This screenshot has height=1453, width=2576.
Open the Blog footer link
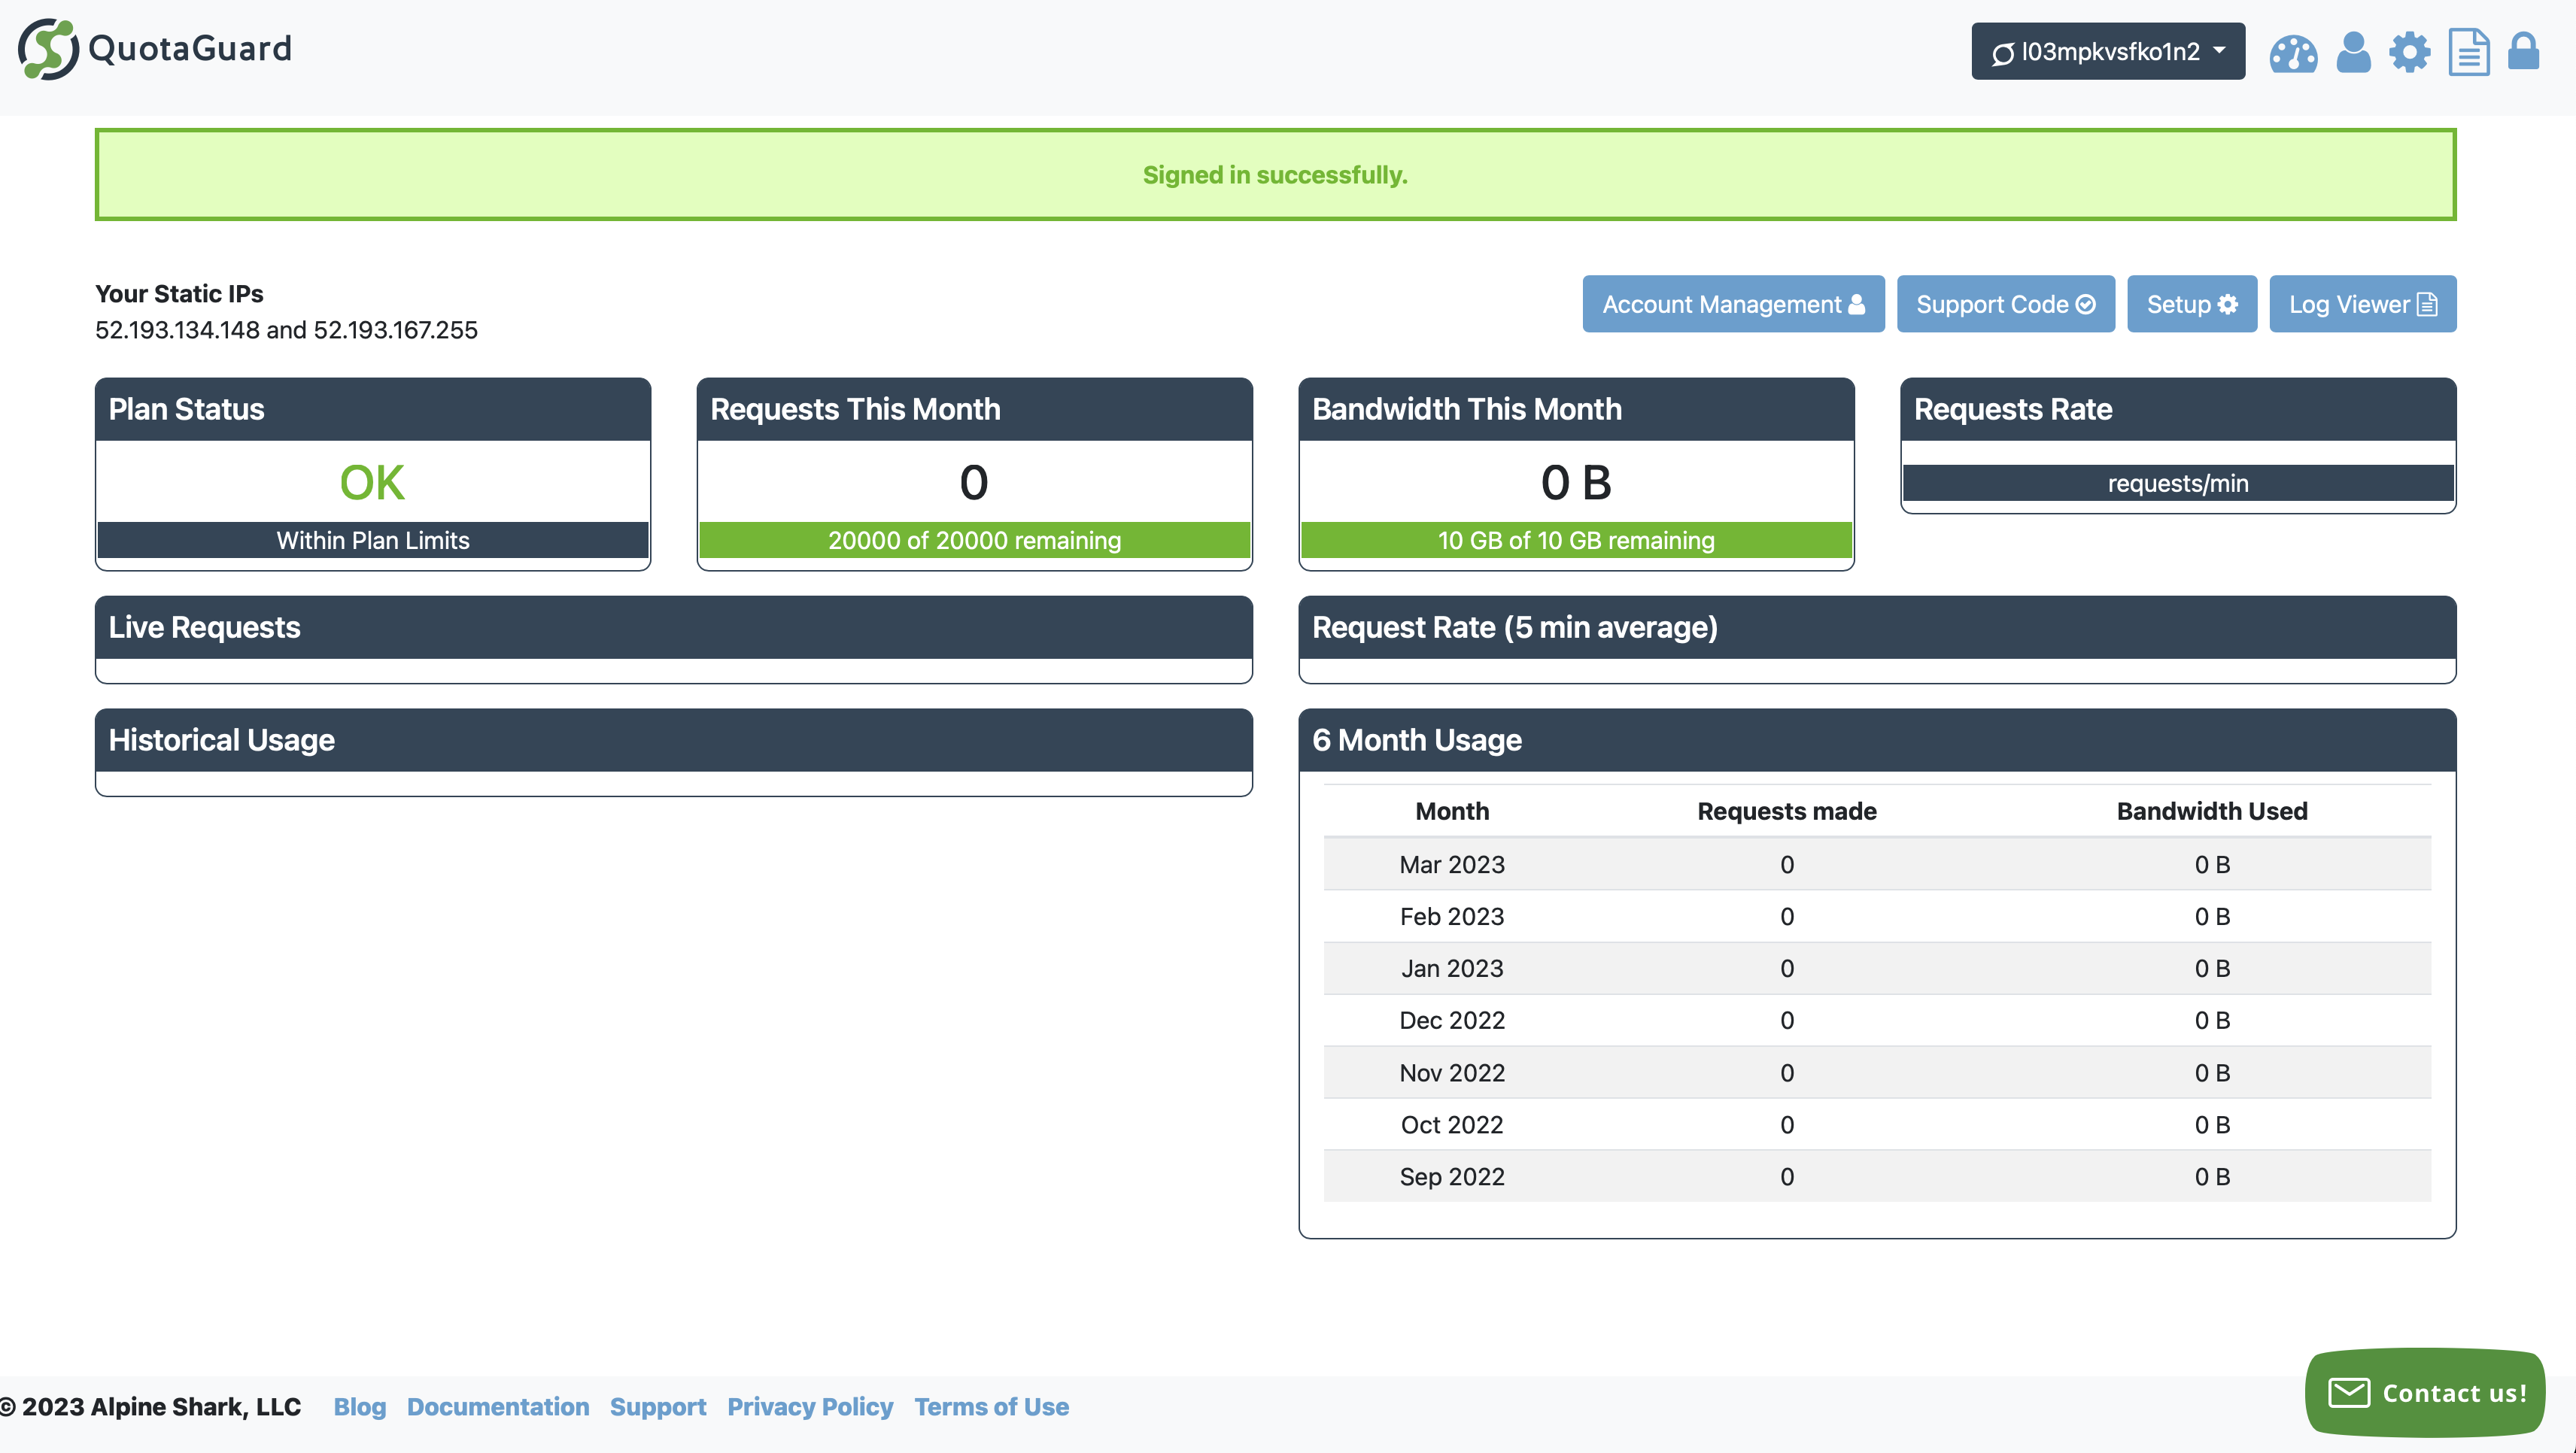point(359,1406)
